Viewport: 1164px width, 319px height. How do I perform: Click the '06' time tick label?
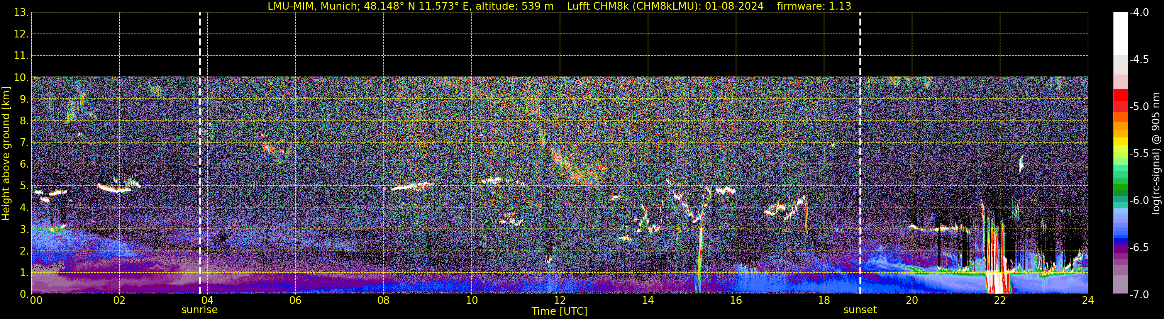(x=295, y=300)
